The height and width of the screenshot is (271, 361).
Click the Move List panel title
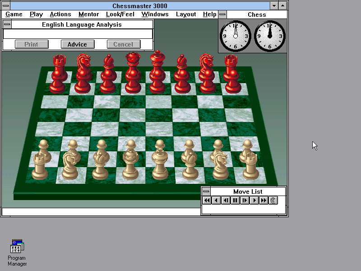pos(248,192)
